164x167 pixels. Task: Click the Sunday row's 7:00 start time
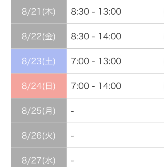point(80,86)
